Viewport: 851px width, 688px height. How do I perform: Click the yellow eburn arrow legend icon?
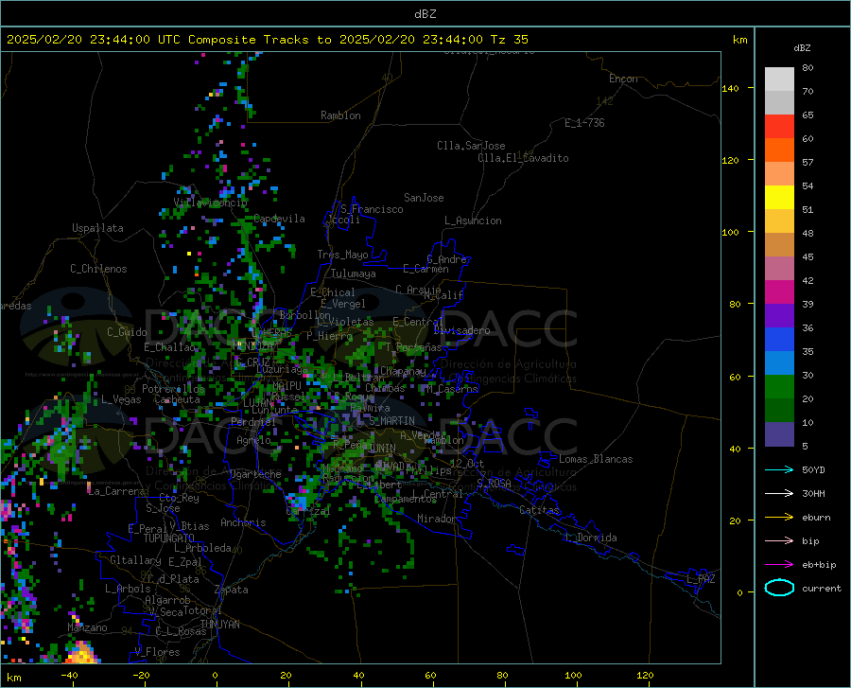click(x=779, y=517)
